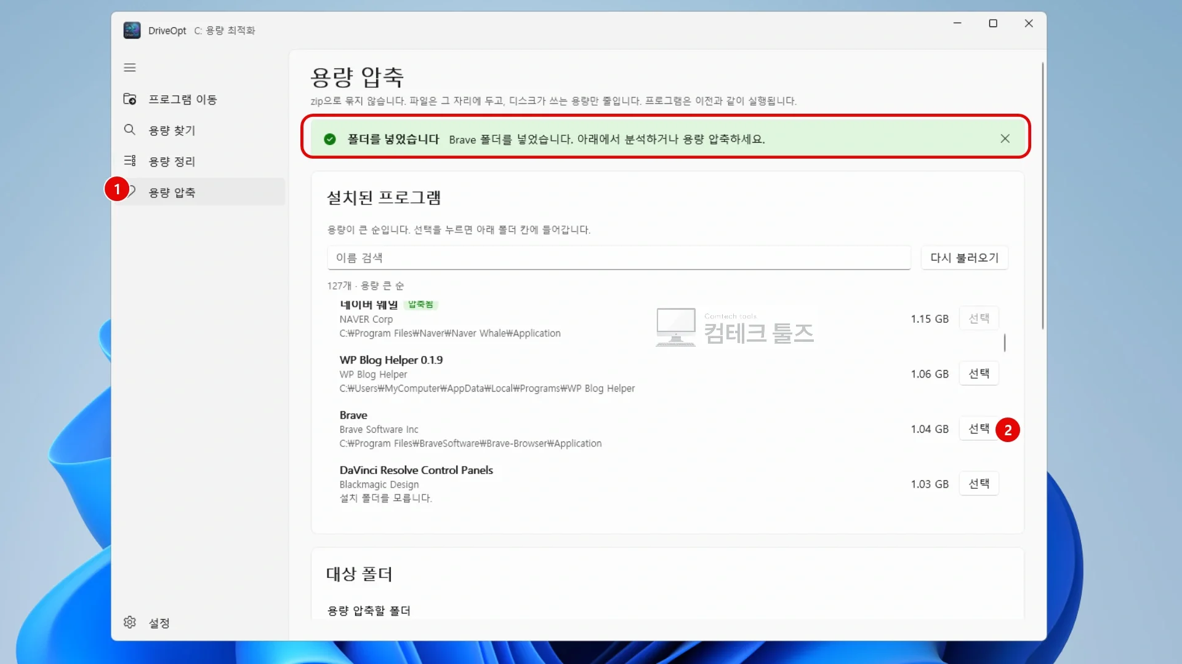Click the 압축됨 badge on 네이버 웨일
This screenshot has height=664, width=1182.
click(420, 304)
